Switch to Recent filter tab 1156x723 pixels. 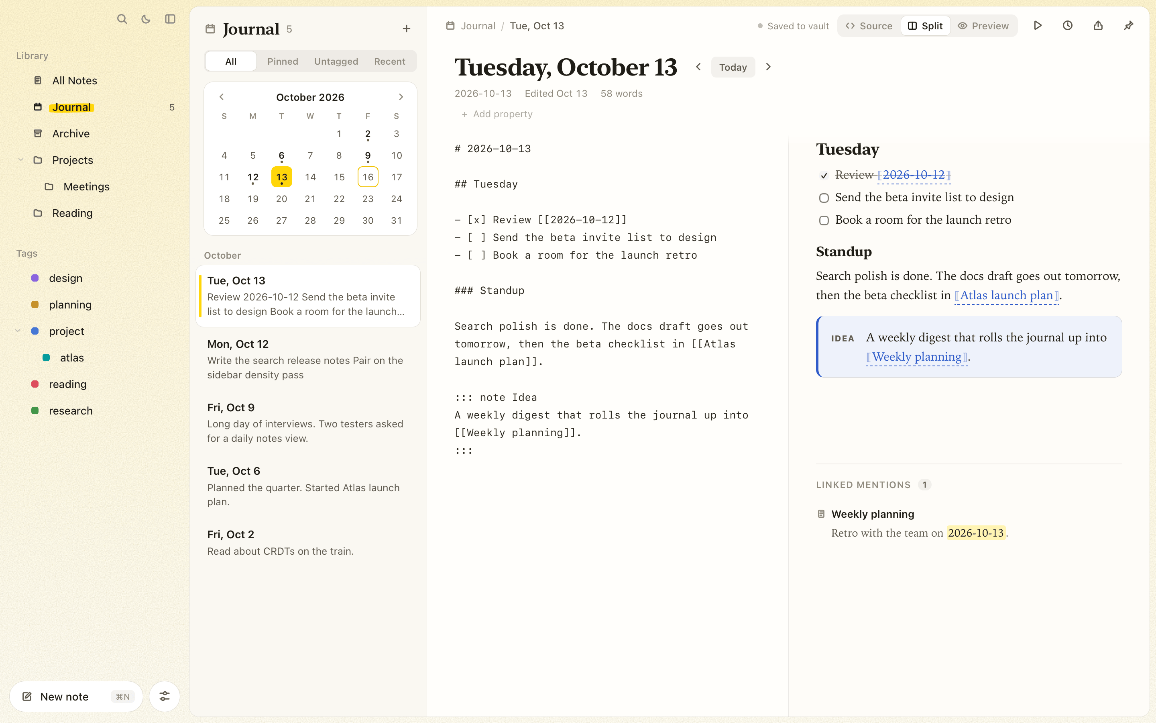pos(390,61)
